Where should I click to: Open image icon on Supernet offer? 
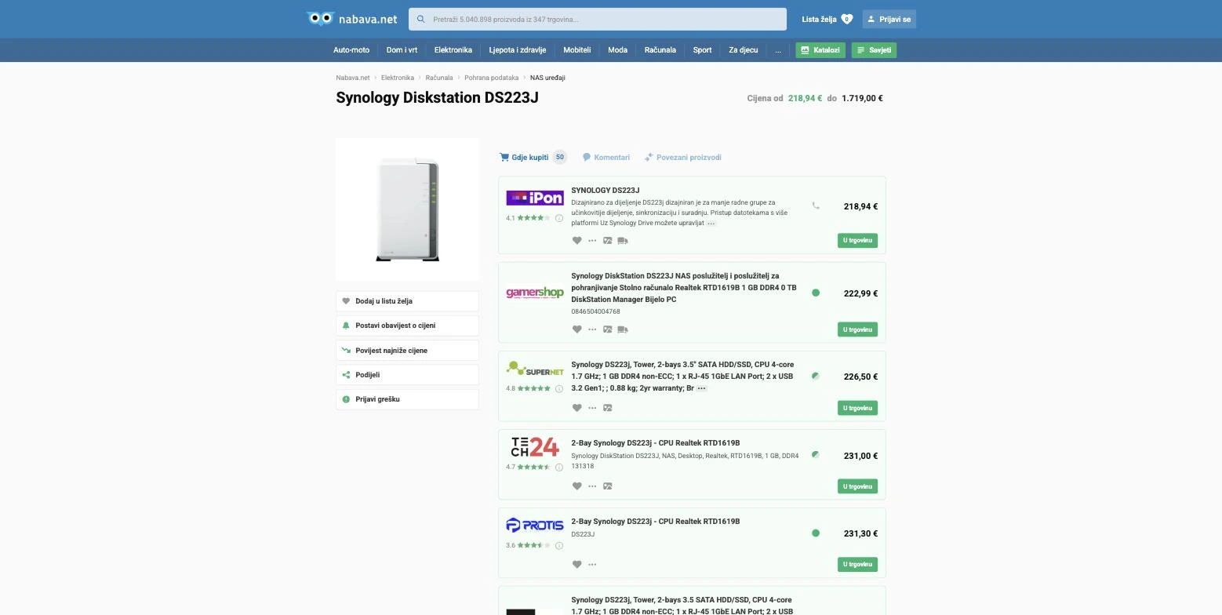coord(607,408)
